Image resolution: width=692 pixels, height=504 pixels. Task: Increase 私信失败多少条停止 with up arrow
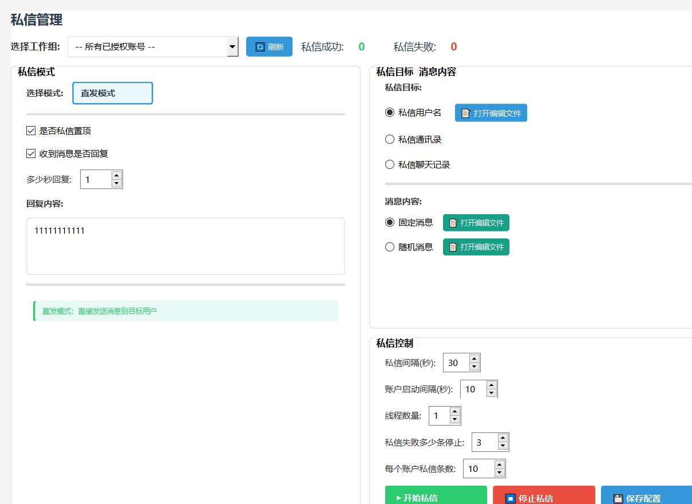click(503, 438)
